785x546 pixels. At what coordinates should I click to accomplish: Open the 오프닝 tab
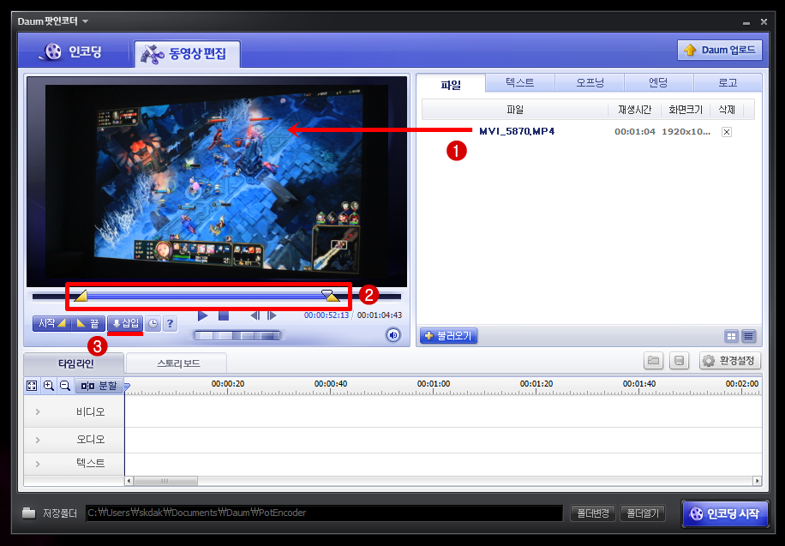pos(590,82)
